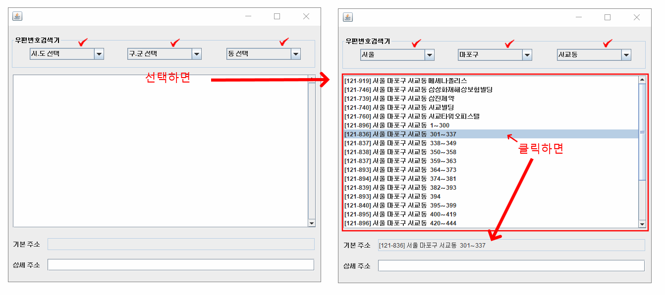665x295 pixels.
Task: Select row [121-895] 서교동 400~419
Action: tap(491, 214)
